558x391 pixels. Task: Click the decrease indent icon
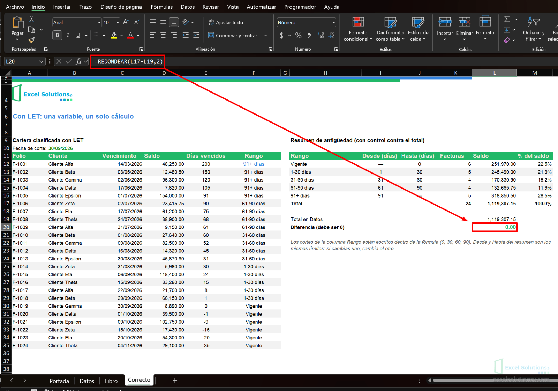[186, 35]
